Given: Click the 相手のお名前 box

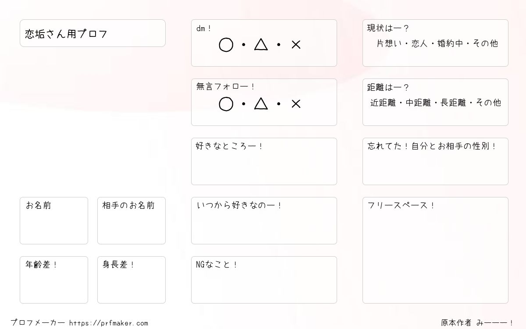Looking at the screenshot, I should click(x=131, y=221).
